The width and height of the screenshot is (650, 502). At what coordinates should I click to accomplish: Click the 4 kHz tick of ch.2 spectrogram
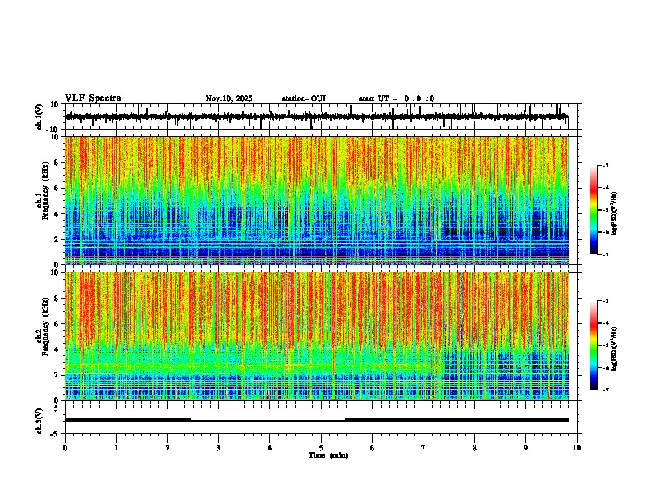tap(57, 349)
